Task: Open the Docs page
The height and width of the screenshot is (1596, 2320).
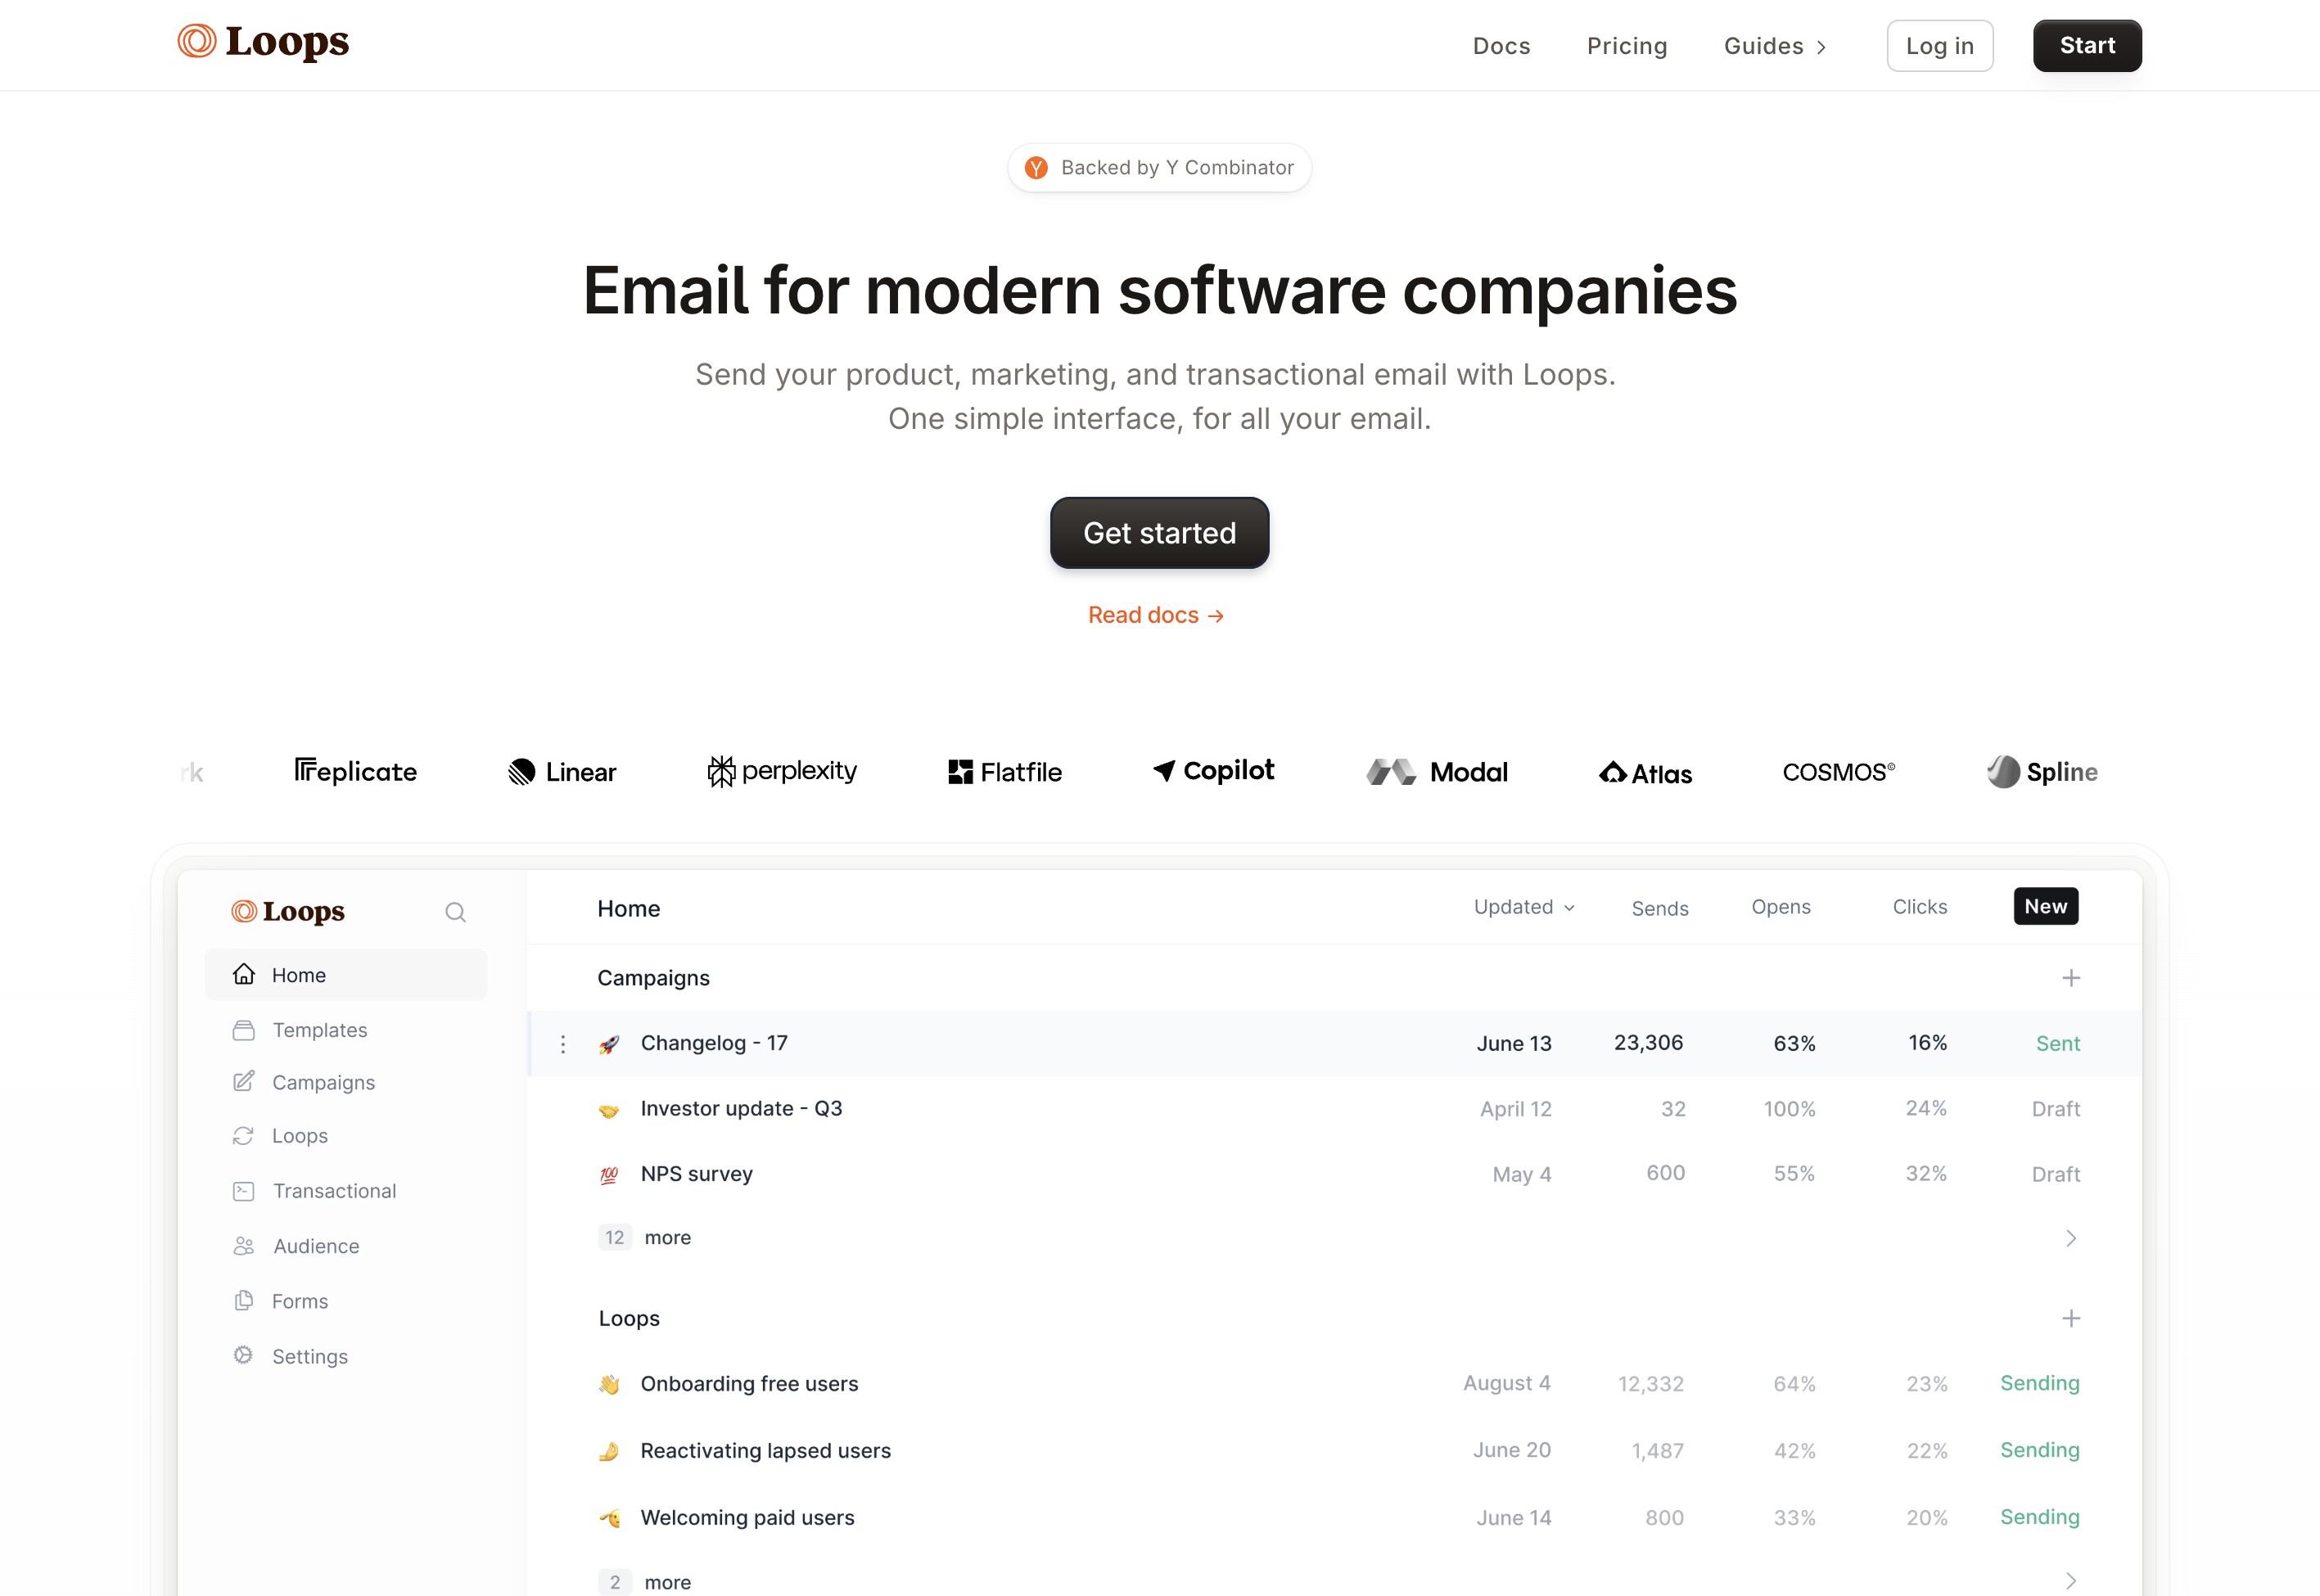Action: (1501, 46)
